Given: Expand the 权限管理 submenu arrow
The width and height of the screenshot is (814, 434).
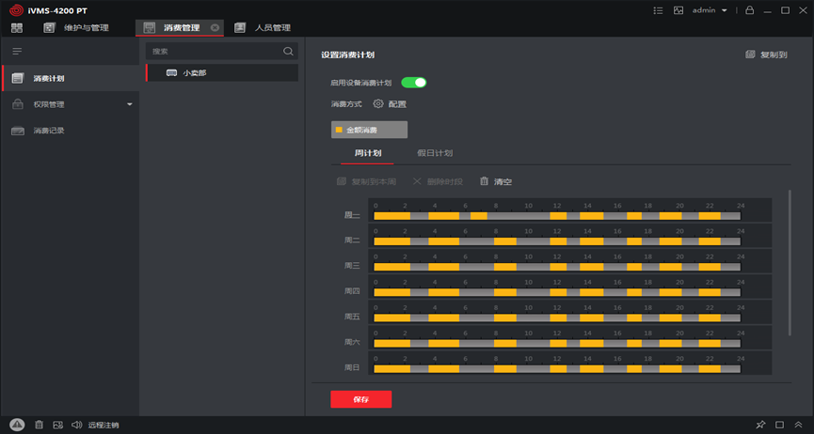Looking at the screenshot, I should (x=130, y=104).
